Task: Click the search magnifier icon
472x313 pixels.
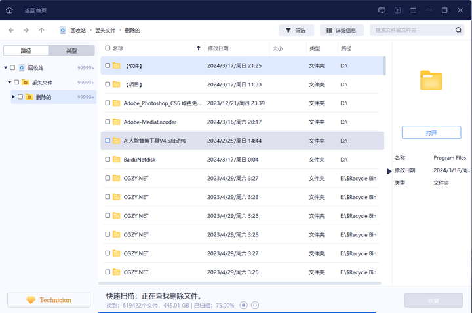Action: 458,30
